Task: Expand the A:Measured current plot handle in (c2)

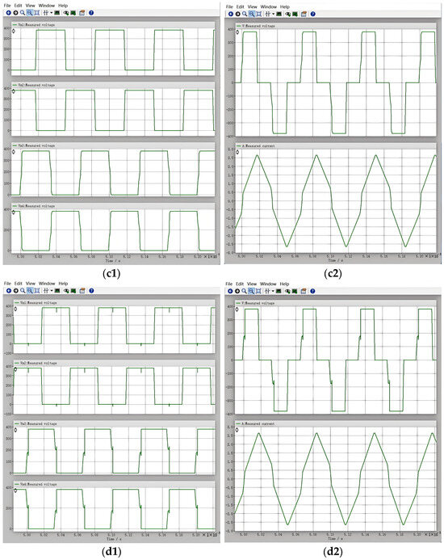Action: tap(237, 152)
